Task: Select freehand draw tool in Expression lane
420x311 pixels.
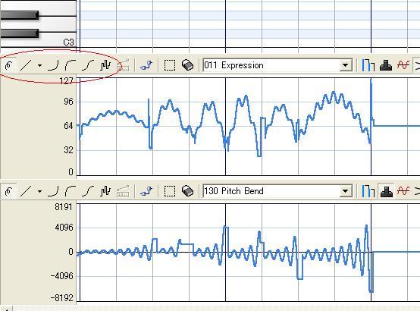Action: (x=9, y=65)
